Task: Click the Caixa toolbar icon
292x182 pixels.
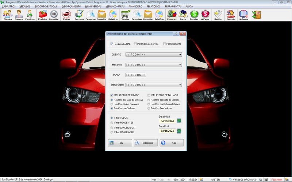Action: tap(183, 15)
